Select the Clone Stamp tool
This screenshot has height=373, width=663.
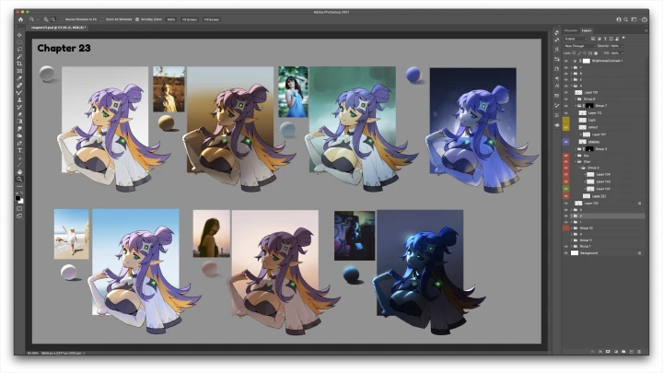pos(19,99)
